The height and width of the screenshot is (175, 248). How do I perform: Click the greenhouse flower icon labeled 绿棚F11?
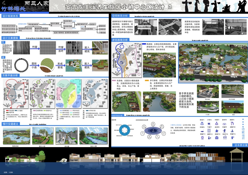[x=202, y=138]
